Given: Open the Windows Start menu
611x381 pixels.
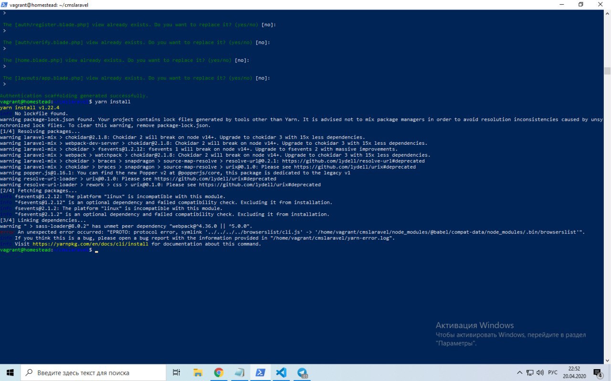Looking at the screenshot, I should click(x=10, y=372).
